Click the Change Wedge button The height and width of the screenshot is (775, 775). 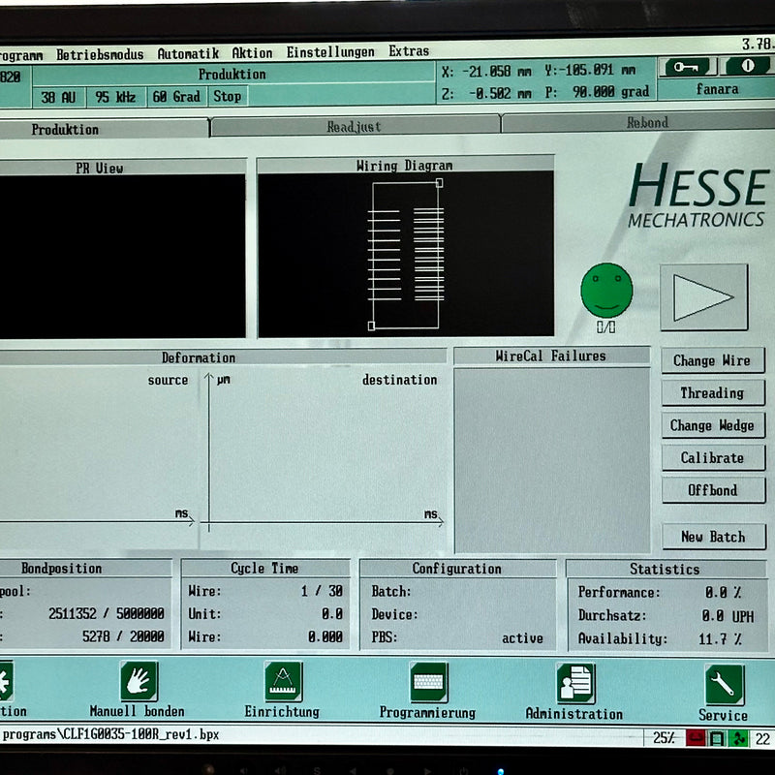point(713,425)
